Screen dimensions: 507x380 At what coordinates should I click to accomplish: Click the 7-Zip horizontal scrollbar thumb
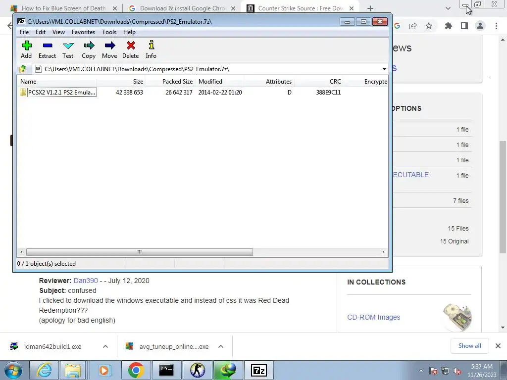pos(139,252)
